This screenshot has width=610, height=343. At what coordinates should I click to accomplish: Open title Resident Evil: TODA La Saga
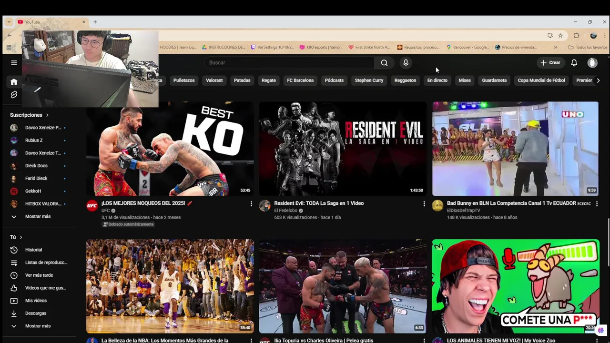(319, 203)
